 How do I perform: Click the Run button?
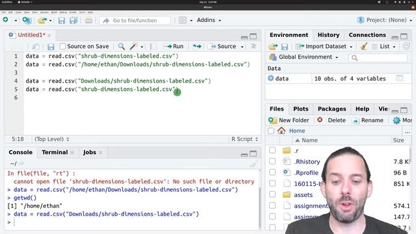(174, 46)
